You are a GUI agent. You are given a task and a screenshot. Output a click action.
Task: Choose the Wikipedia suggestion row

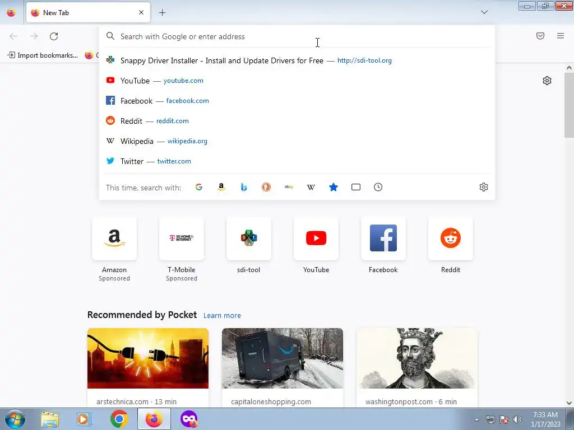[x=297, y=141]
